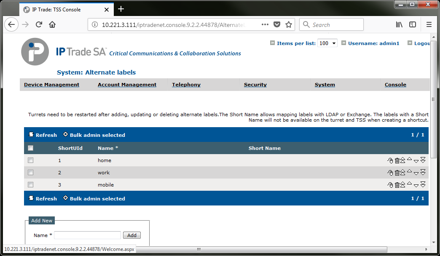Open a new browser tab
The width and height of the screenshot is (440, 256).
[x=121, y=9]
